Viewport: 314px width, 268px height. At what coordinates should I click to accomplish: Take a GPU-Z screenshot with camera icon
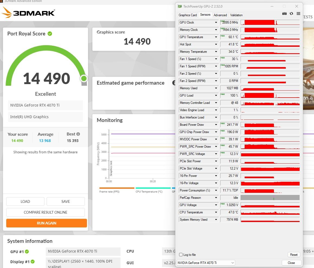tap(284, 14)
